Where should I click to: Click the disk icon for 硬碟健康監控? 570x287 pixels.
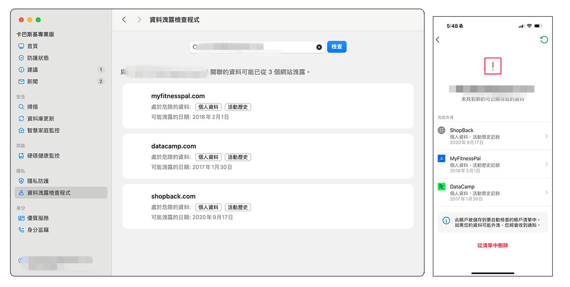point(21,156)
